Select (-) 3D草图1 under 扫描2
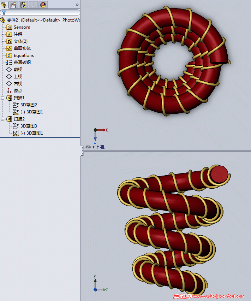251x301 pixels. (32, 133)
